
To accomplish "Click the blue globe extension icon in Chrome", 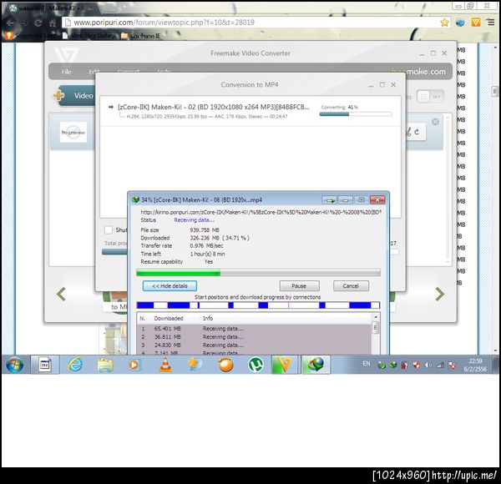I will coord(460,23).
